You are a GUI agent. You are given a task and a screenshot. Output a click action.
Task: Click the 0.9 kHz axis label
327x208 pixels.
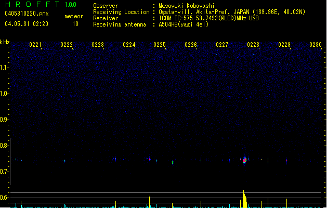point(4,120)
